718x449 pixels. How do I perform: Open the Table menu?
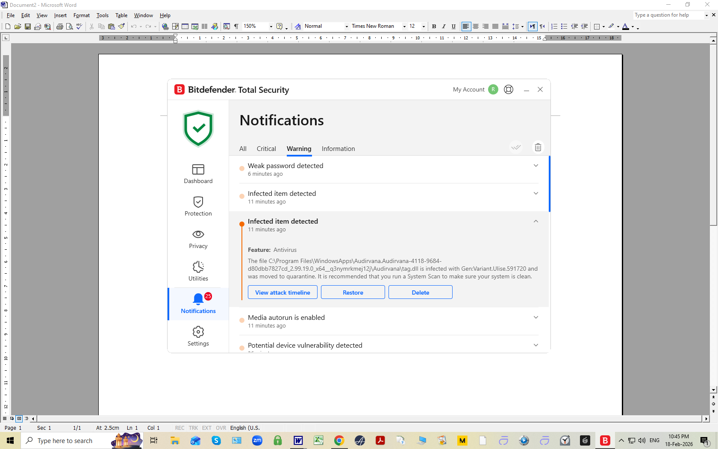coord(121,15)
